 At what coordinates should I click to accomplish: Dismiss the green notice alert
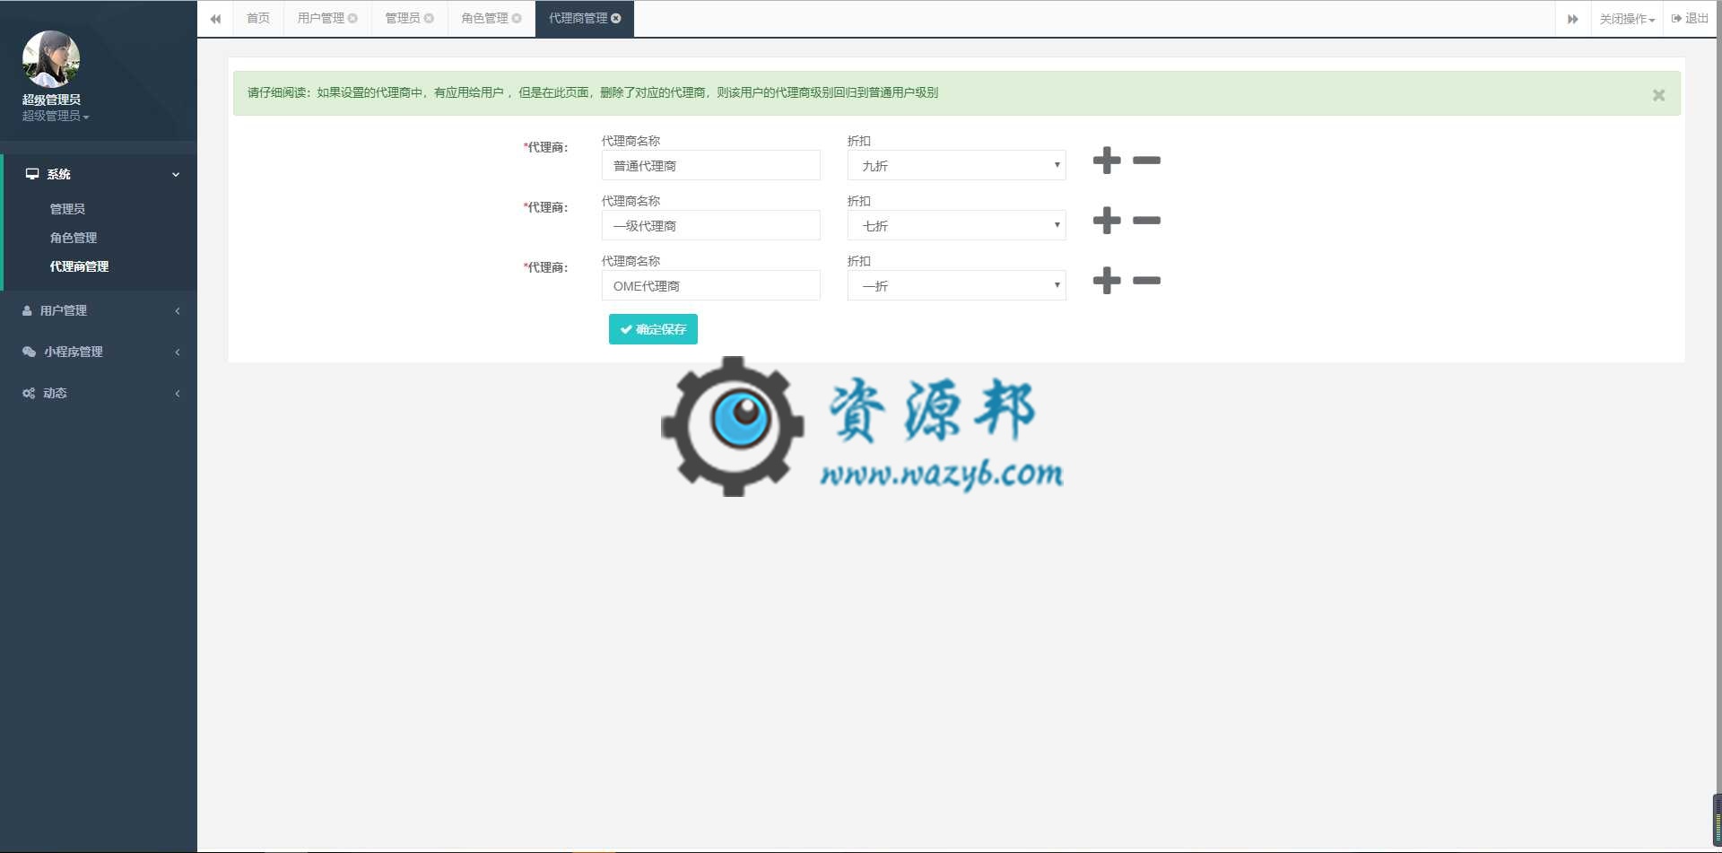coord(1658,95)
